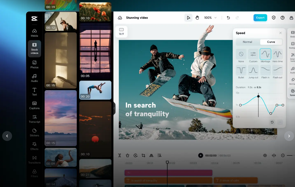
Task: Click the crop tool in timeline toolbar
Action: point(143,155)
